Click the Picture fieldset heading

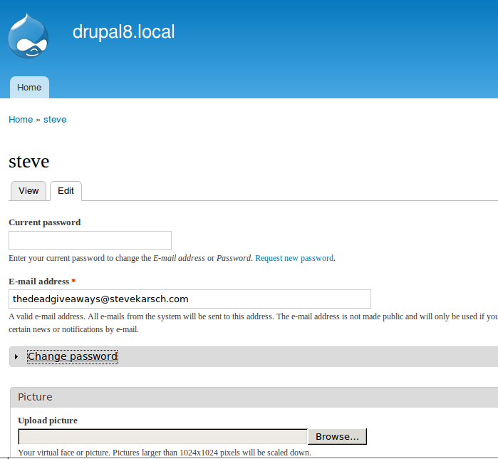click(35, 397)
